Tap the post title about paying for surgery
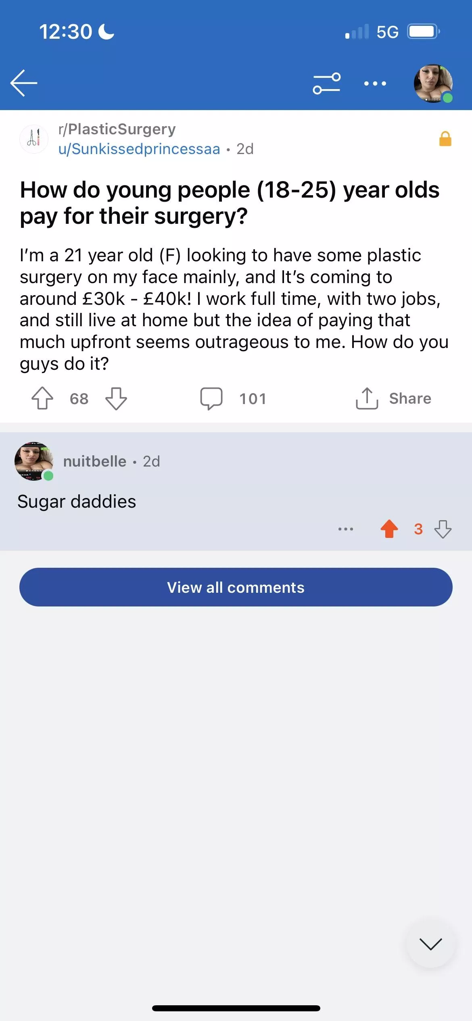This screenshot has height=1021, width=472. click(x=230, y=203)
